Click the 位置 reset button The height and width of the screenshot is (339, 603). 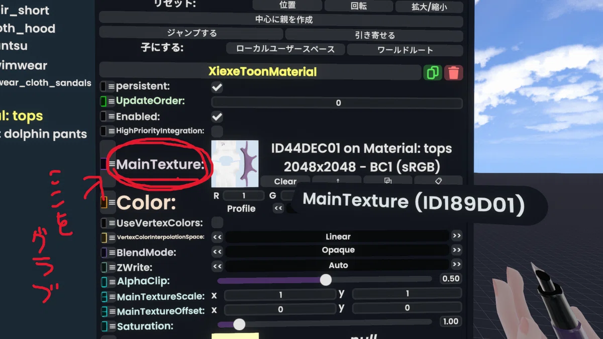point(287,6)
